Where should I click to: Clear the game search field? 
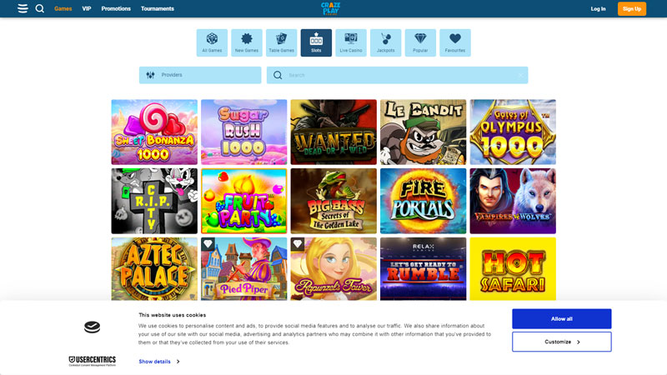pyautogui.click(x=520, y=75)
